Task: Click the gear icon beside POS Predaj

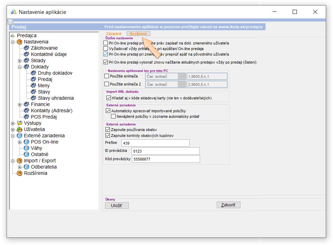Action: tap(26, 117)
